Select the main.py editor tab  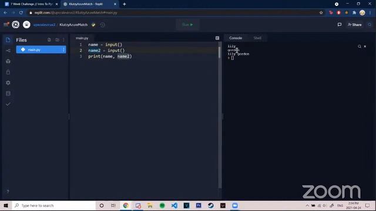pyautogui.click(x=82, y=38)
